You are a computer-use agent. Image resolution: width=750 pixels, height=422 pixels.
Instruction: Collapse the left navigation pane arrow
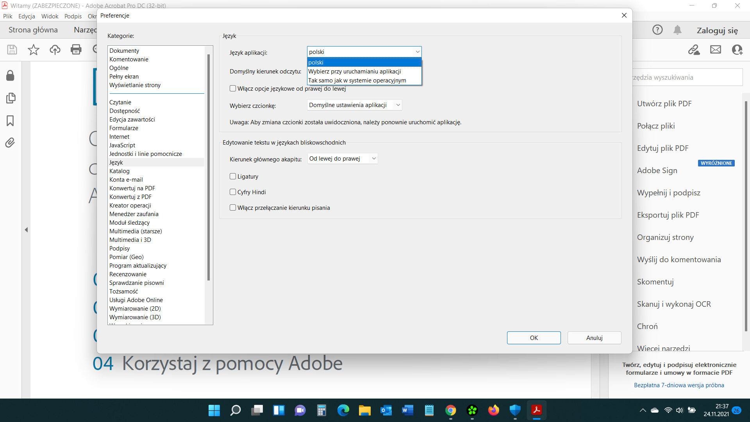pos(26,230)
